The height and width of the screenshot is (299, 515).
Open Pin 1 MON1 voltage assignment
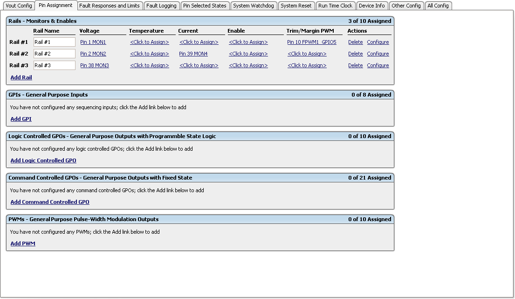(x=93, y=42)
